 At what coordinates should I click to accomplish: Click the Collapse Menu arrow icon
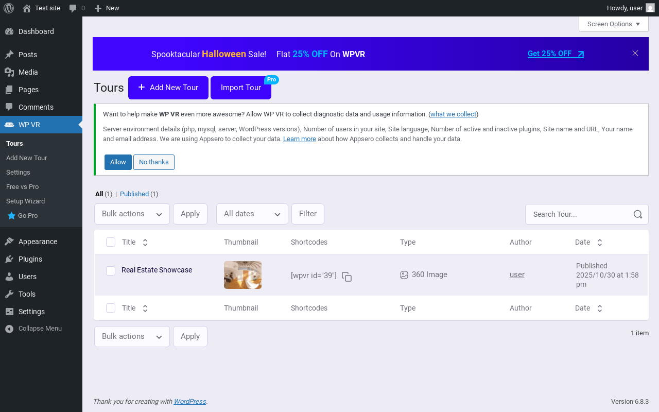click(9, 329)
